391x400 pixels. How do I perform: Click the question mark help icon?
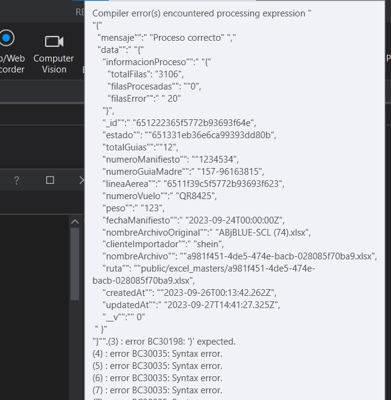[x=16, y=180]
